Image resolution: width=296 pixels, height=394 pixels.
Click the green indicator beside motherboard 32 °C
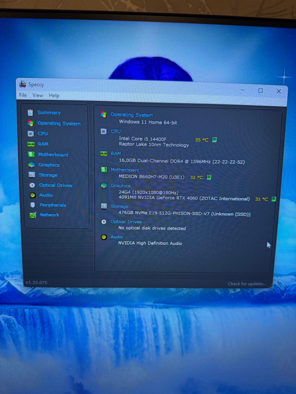pos(209,177)
